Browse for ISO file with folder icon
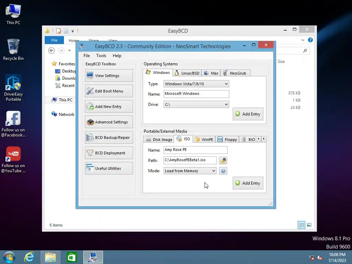The image size is (352, 264). coord(223,161)
